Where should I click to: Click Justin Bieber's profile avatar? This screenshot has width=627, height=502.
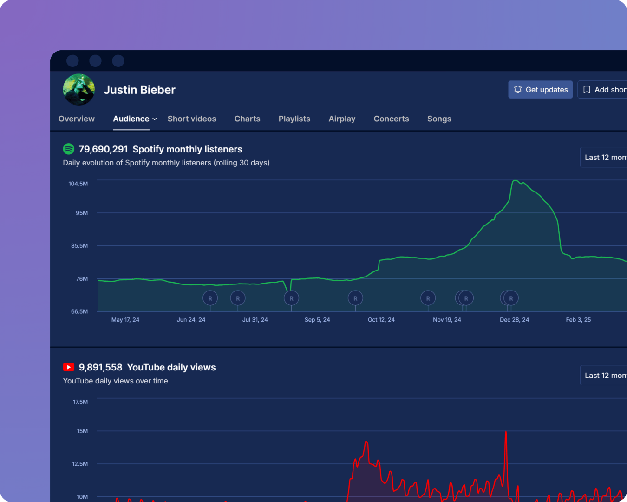(79, 90)
